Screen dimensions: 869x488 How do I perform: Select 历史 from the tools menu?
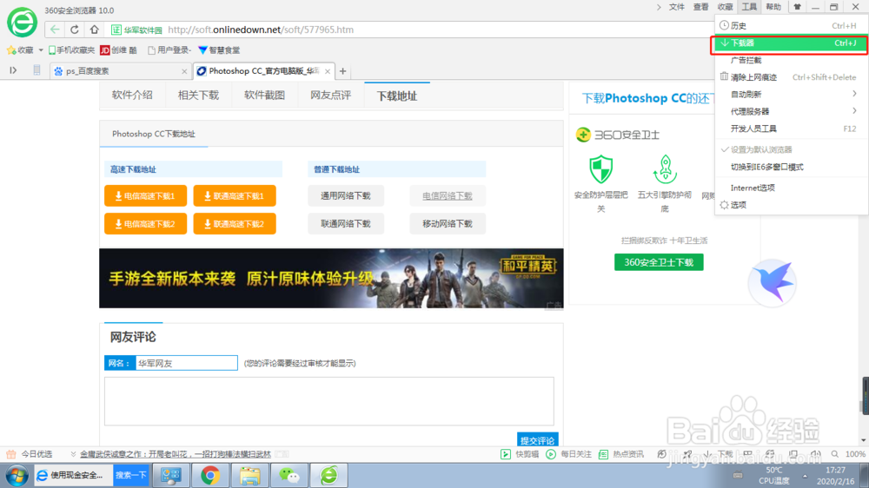(791, 25)
